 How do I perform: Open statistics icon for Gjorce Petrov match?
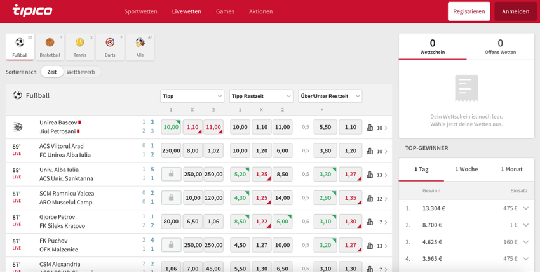pyautogui.click(x=370, y=222)
